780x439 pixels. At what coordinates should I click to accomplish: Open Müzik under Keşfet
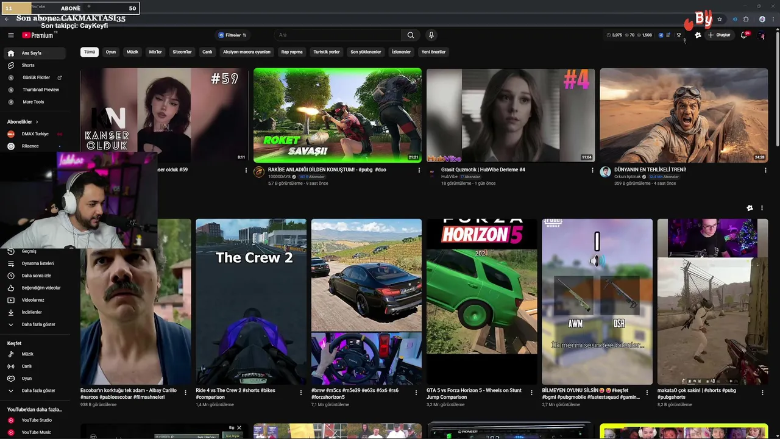(27, 354)
